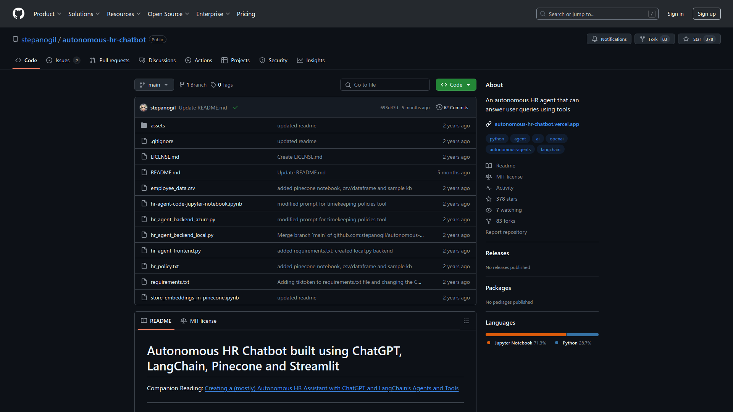Viewport: 733px width, 412px height.
Task: Click the openai topic tag
Action: pos(556,139)
